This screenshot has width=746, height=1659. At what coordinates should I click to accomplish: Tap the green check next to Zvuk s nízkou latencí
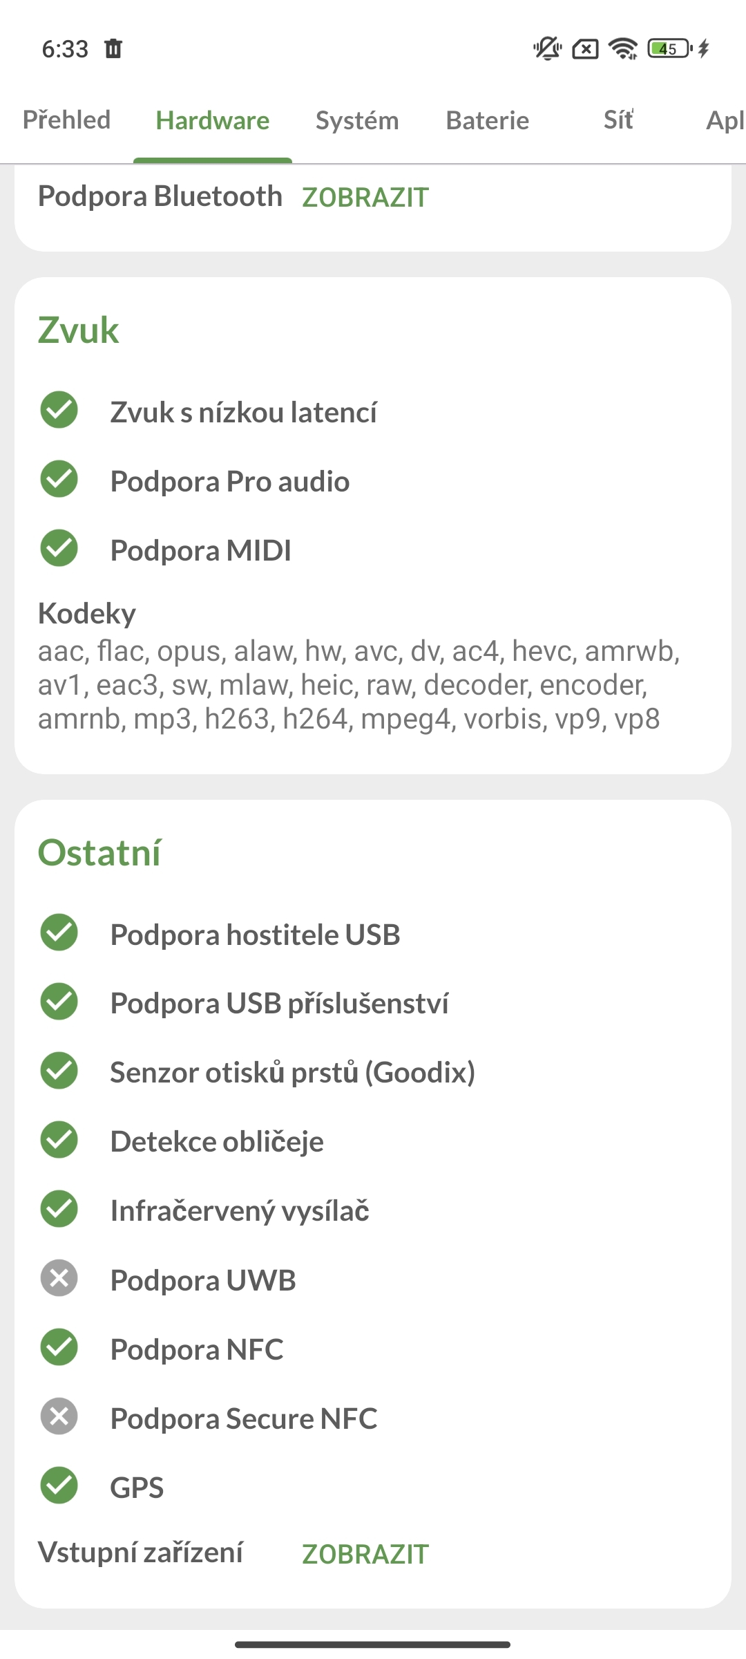click(59, 411)
